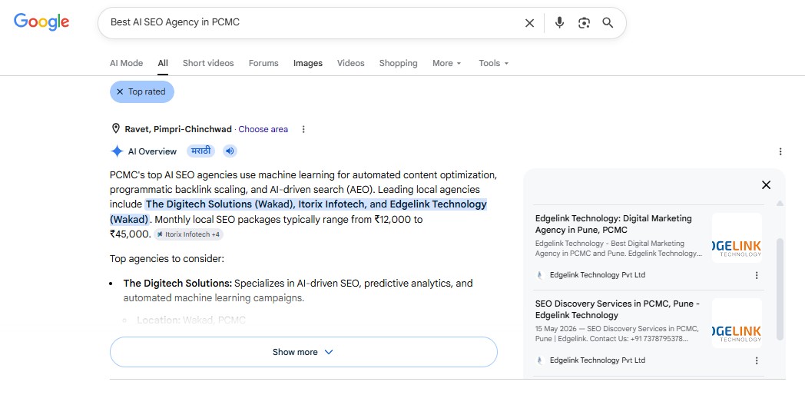Remove the Top rated filter chip

tap(141, 92)
